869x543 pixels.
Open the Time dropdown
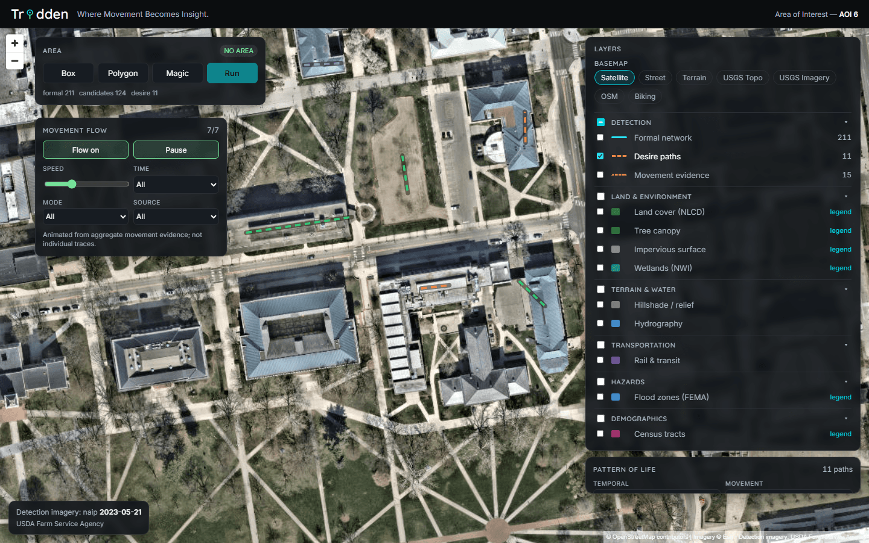tap(176, 185)
